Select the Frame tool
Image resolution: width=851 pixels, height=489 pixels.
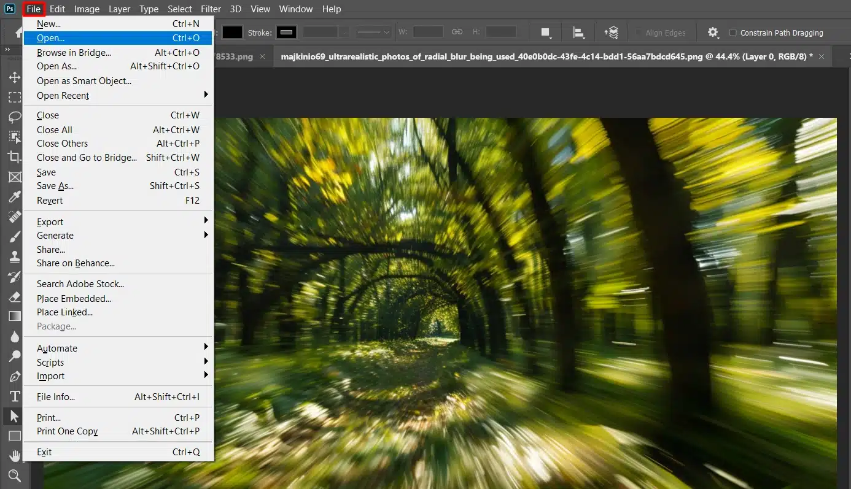[x=14, y=177]
